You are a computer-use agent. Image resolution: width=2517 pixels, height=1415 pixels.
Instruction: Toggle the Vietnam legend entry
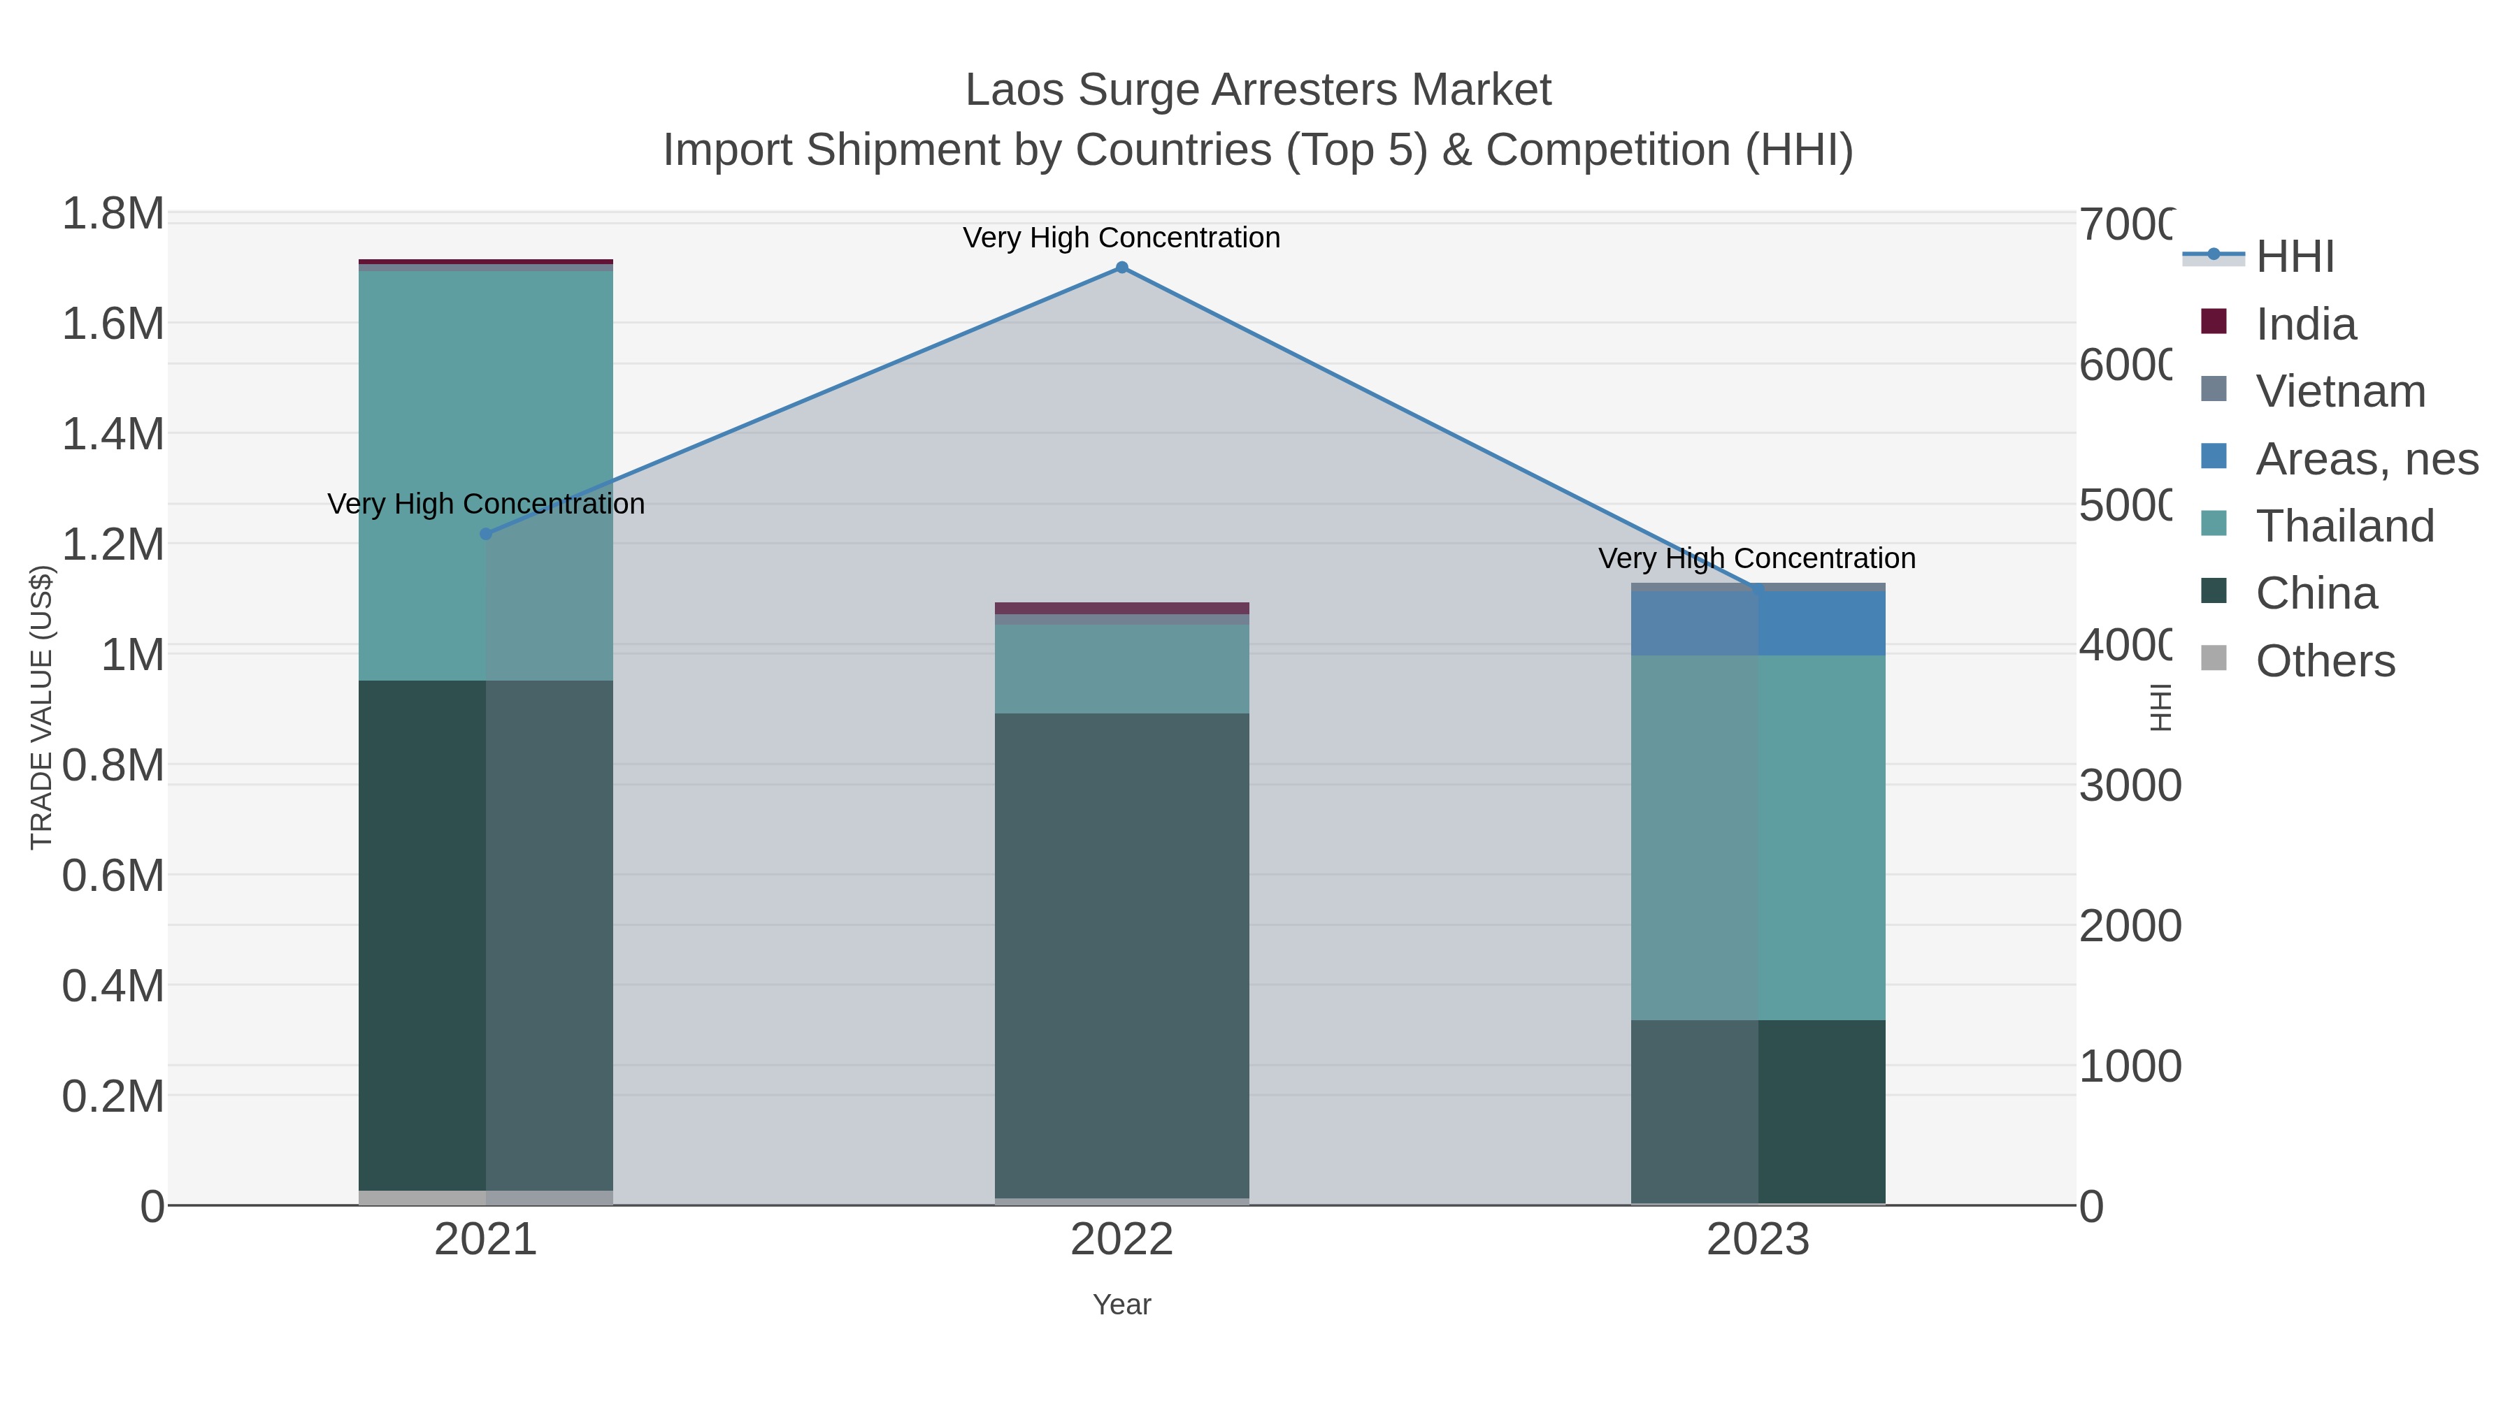(2313, 391)
